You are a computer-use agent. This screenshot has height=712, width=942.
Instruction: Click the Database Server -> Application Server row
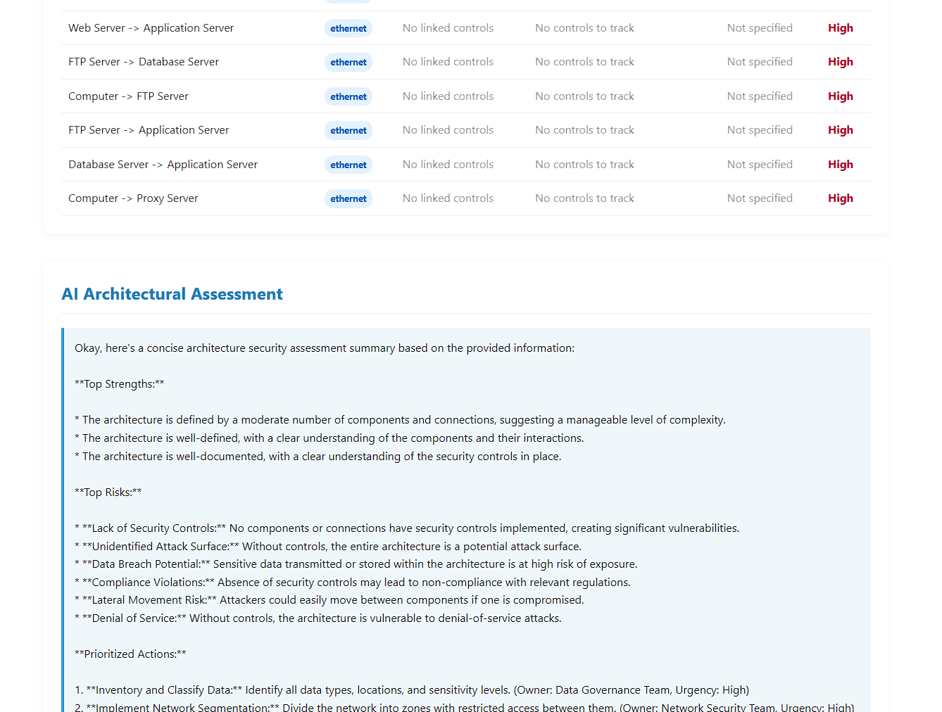point(163,164)
